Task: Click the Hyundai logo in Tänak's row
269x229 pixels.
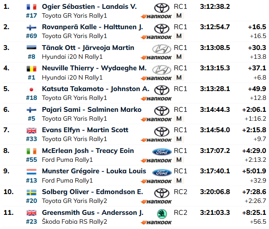Action: tap(162, 49)
